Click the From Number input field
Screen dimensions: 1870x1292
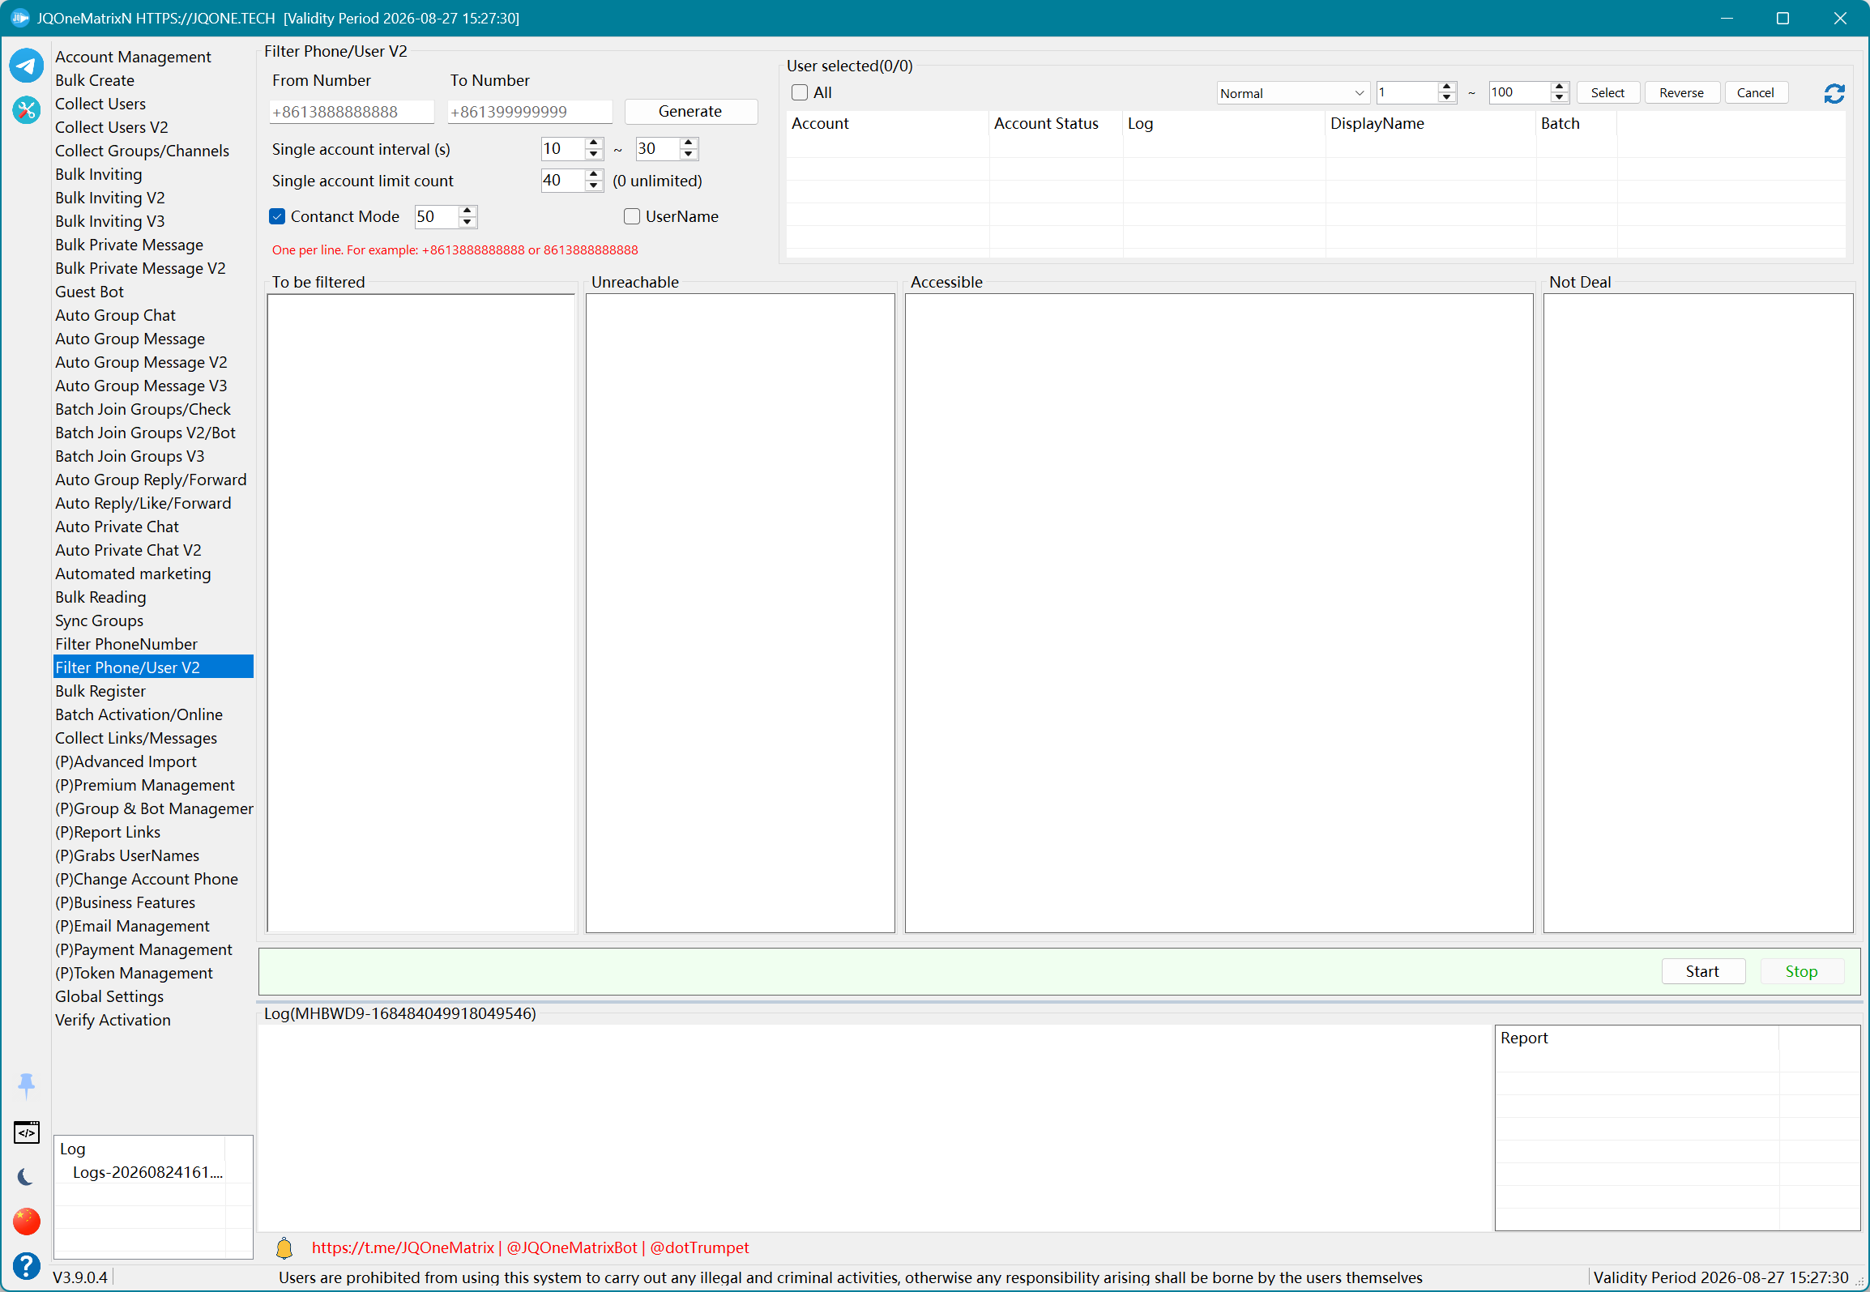[x=352, y=112]
